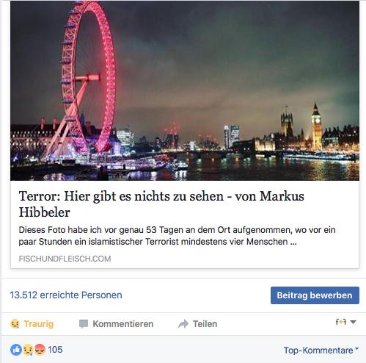Click the small arrow next to Top-Kommentare
This screenshot has width=366, height=363.
pyautogui.click(x=356, y=348)
